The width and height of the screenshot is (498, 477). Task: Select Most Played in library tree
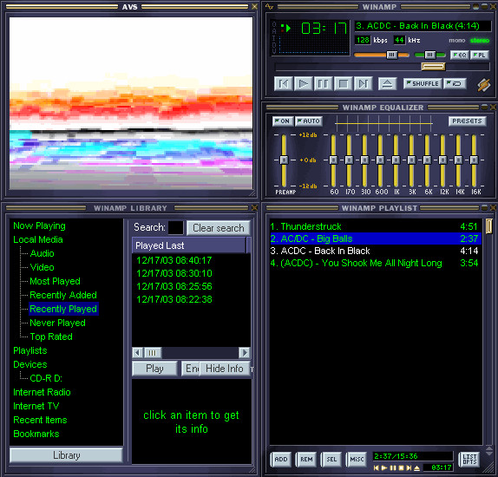(x=55, y=281)
